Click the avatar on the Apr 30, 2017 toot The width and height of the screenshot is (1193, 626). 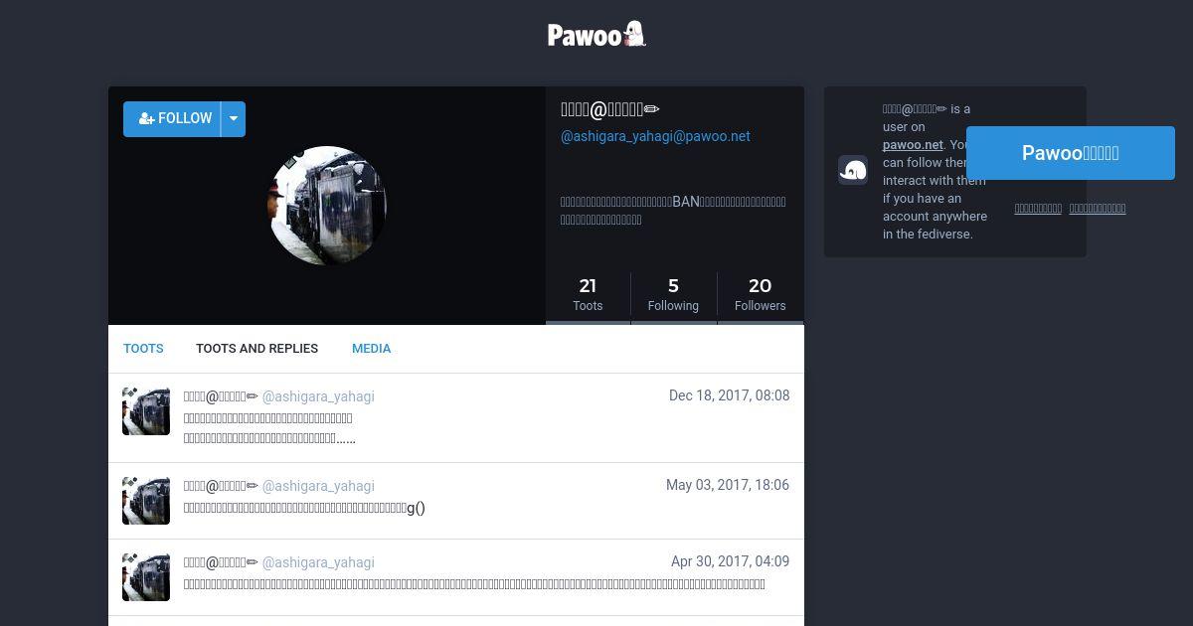(x=146, y=577)
